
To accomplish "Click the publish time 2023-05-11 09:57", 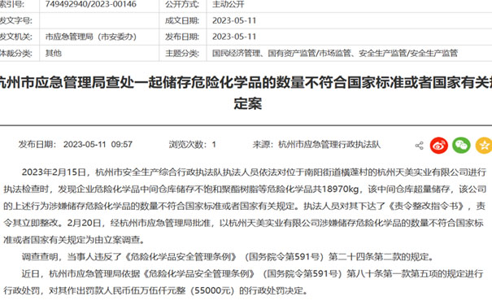I will click(98, 144).
